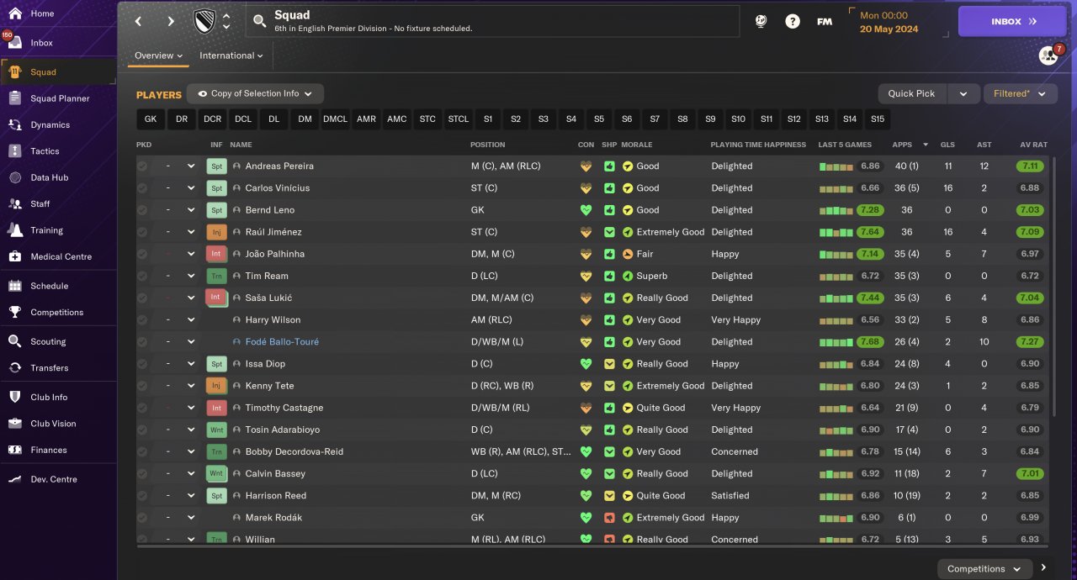Image resolution: width=1077 pixels, height=580 pixels.
Task: Click the forward navigation arrow
Action: pyautogui.click(x=171, y=21)
